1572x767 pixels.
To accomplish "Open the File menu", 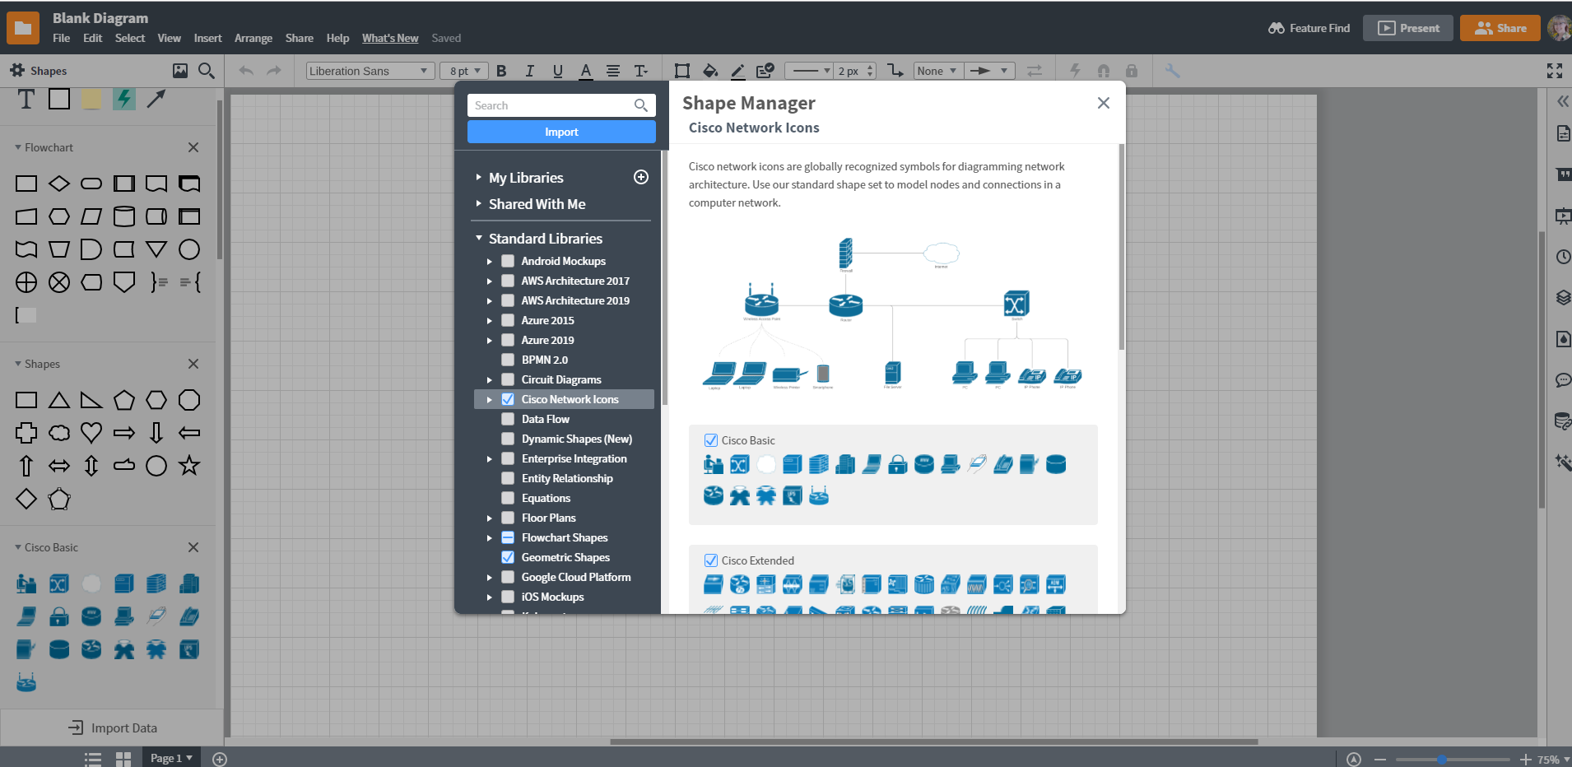I will pos(61,38).
